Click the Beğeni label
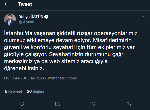This screenshot has height=110, width=150. [38, 91]
